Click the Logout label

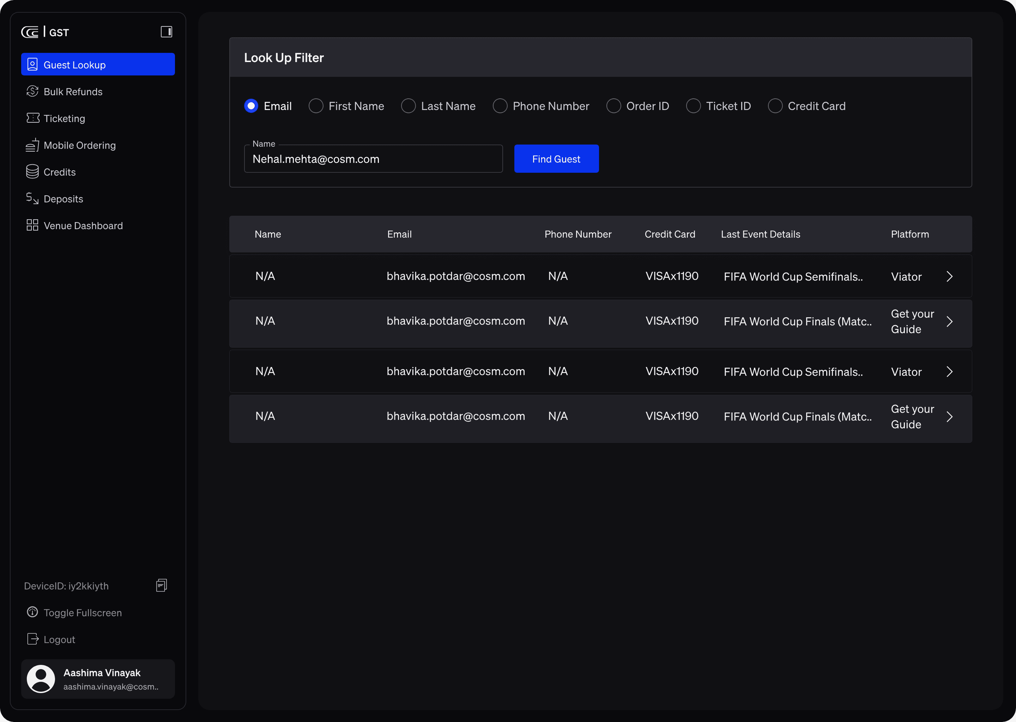point(59,639)
